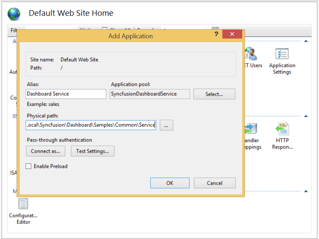Screen dimensions: 319x239
Task: Confirm with the OK button
Action: point(170,183)
